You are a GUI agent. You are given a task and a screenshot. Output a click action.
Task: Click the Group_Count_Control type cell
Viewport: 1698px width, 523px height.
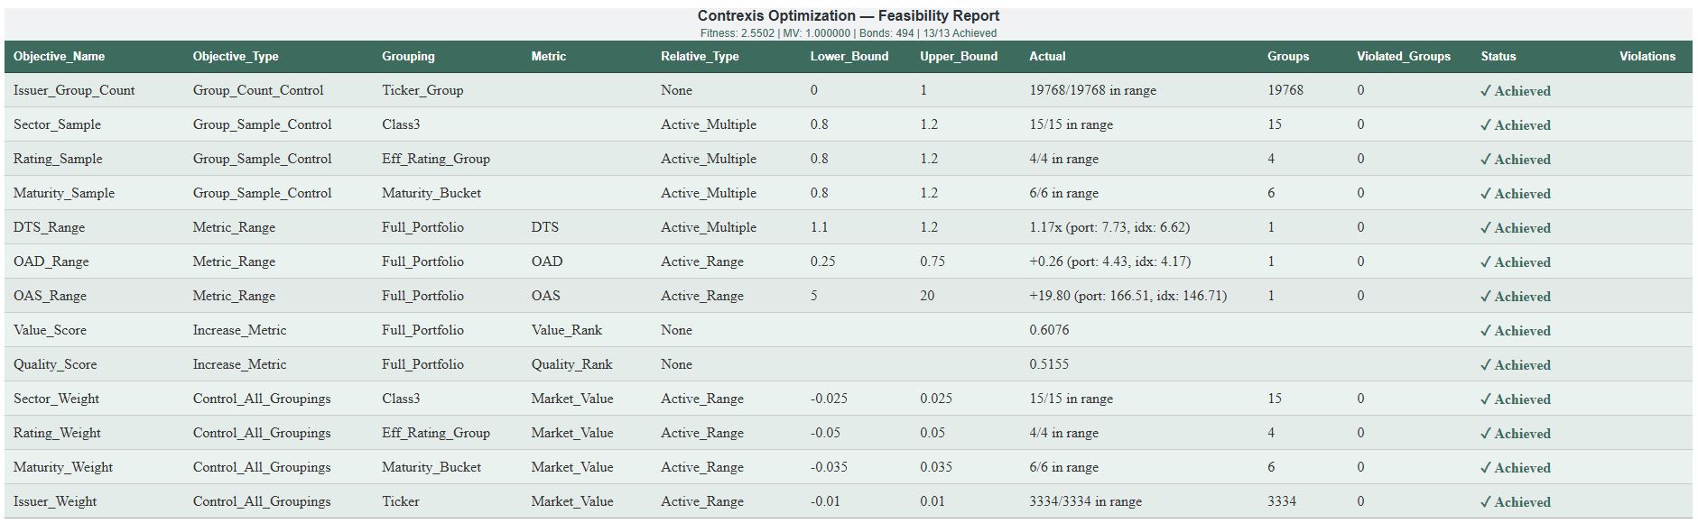point(258,90)
